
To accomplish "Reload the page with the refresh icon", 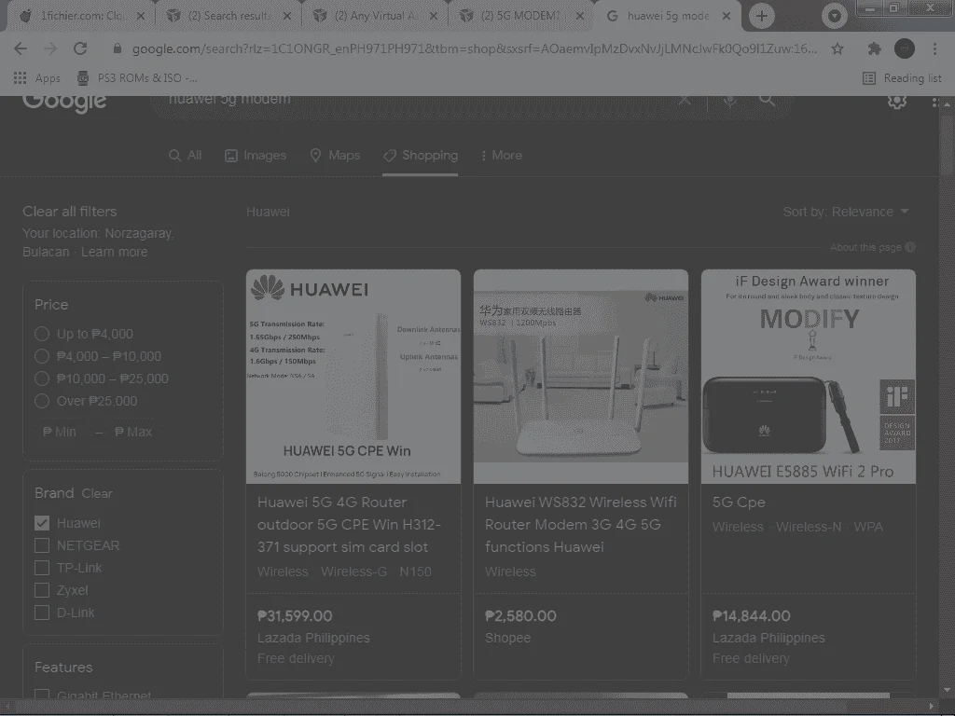I will pos(80,48).
